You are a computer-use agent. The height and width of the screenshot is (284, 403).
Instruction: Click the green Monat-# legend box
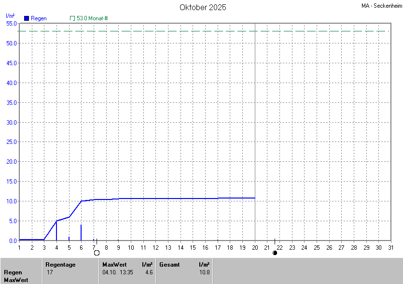(x=72, y=18)
